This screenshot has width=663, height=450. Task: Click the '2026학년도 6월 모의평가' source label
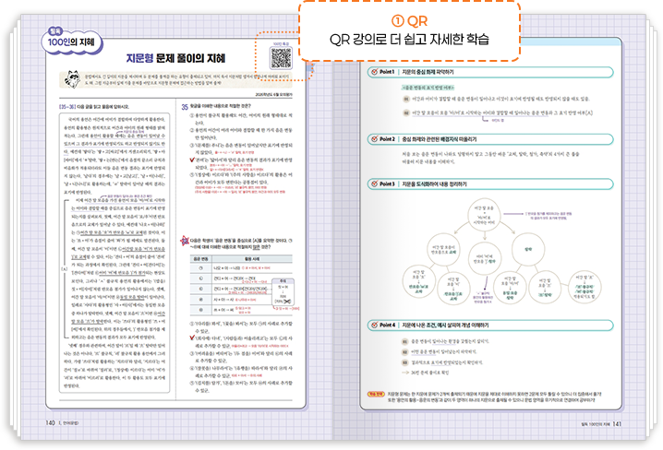tap(273, 95)
